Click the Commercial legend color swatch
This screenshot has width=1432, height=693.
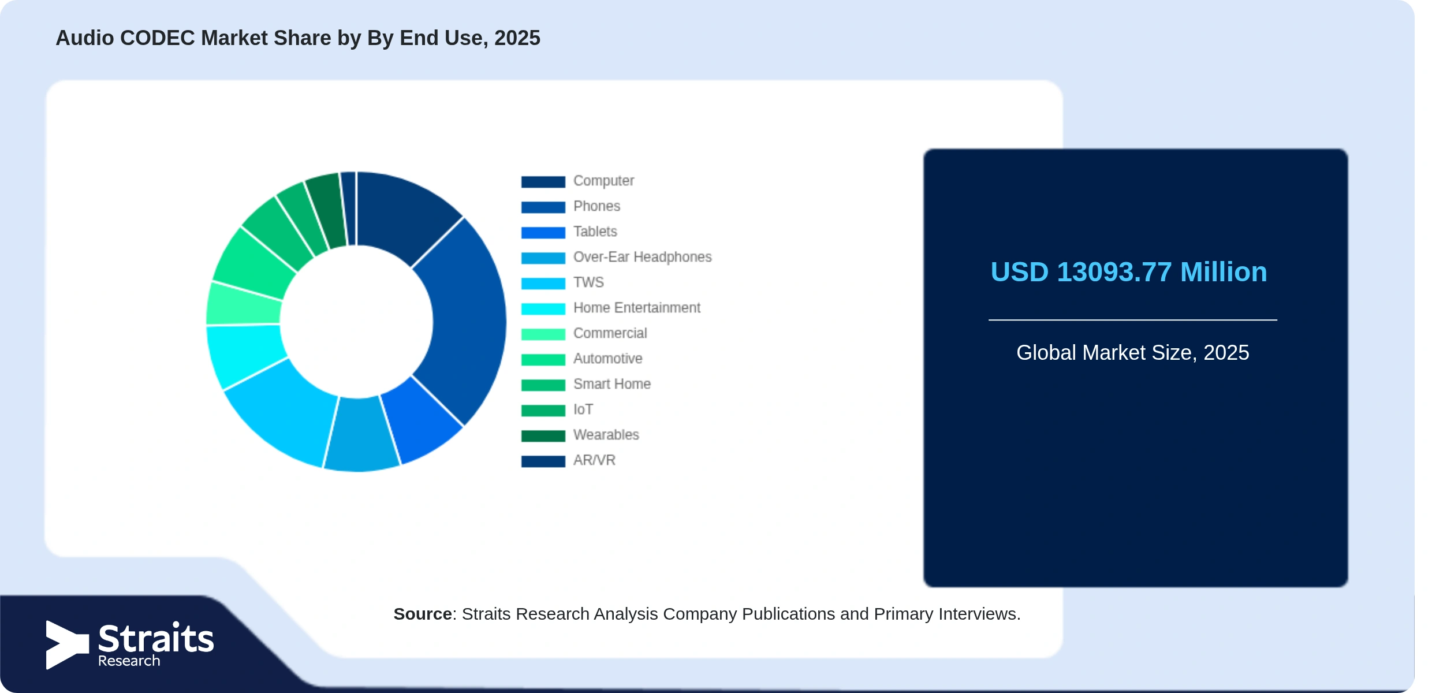pyautogui.click(x=543, y=334)
